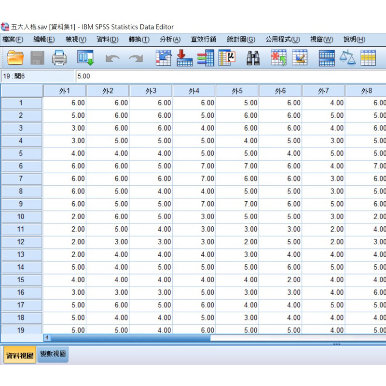Click the scrollbar left arrow button

(x=47, y=338)
